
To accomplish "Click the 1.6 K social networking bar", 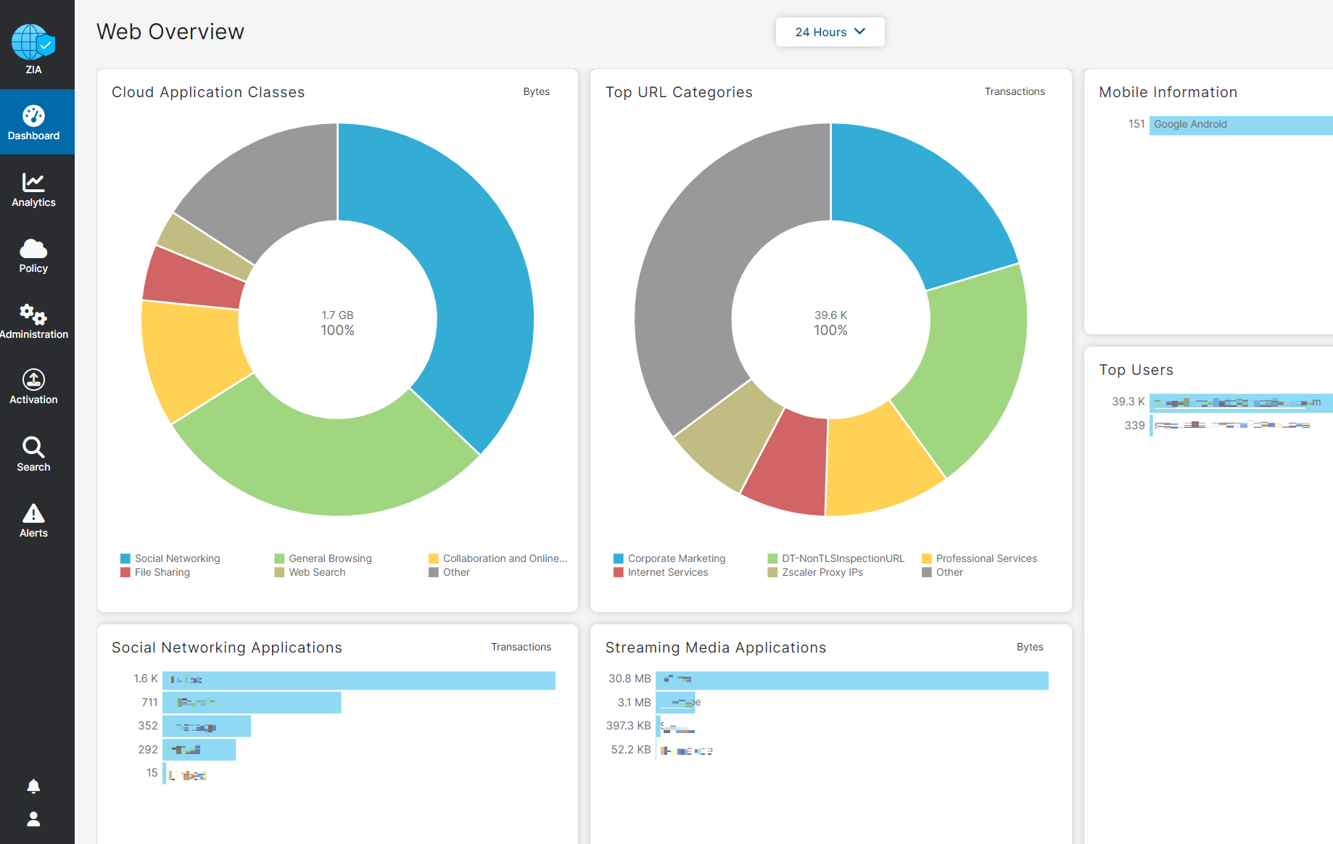I will (x=358, y=680).
